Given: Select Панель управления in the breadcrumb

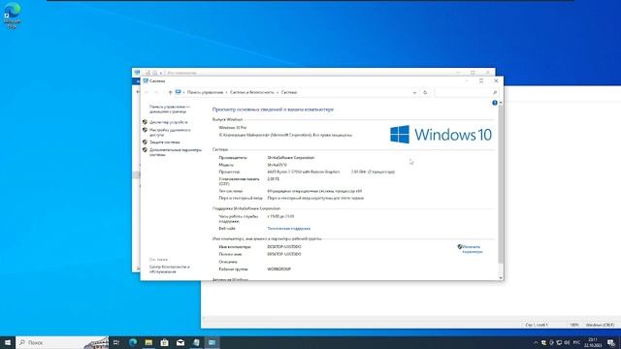Looking at the screenshot, I should click(x=205, y=93).
